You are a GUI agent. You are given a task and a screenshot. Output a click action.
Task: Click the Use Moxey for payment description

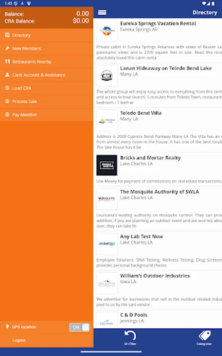(159, 181)
